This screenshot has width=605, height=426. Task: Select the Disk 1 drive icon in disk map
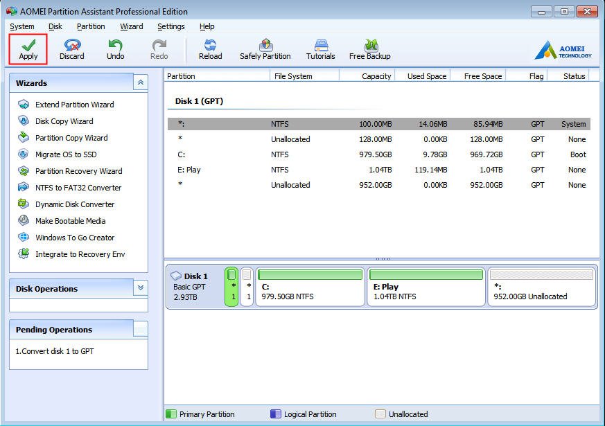[x=176, y=276]
